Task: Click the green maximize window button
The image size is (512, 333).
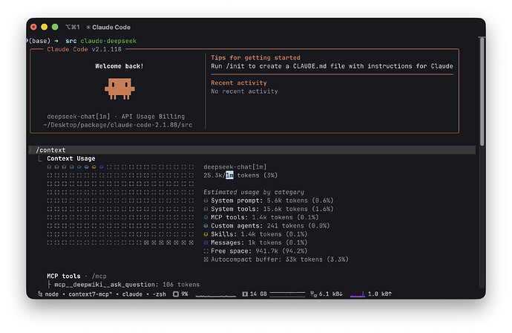Action: 55,28
